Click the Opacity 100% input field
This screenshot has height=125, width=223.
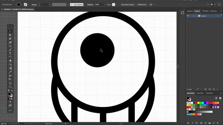coord(99,5)
